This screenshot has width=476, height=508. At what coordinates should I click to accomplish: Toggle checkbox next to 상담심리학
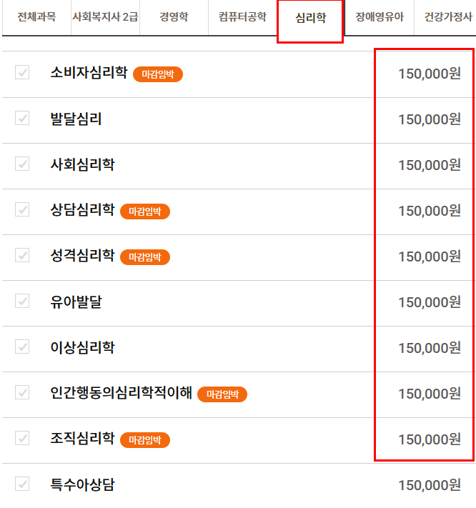click(x=23, y=209)
